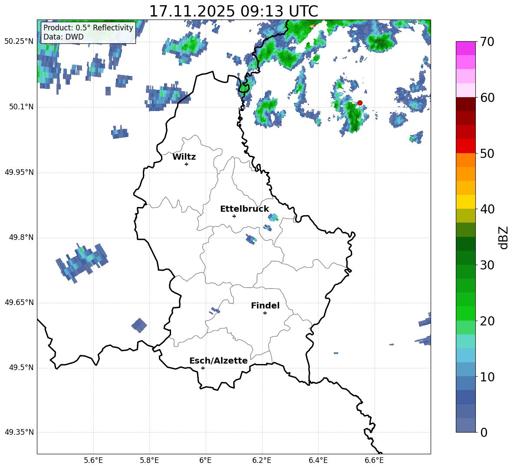Click the Esch/Alzette station cross marker
The width and height of the screenshot is (514, 469).
(x=203, y=368)
